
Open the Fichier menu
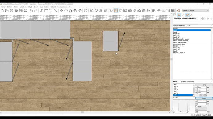click(3, 7)
